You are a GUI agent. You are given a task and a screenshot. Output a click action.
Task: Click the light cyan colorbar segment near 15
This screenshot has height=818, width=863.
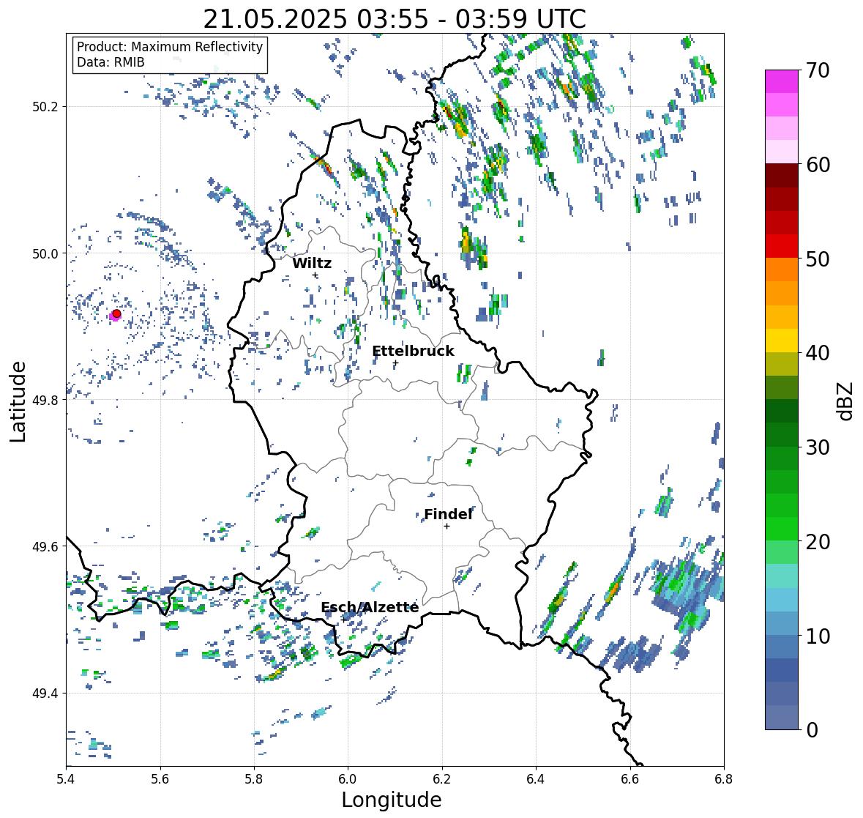782,576
